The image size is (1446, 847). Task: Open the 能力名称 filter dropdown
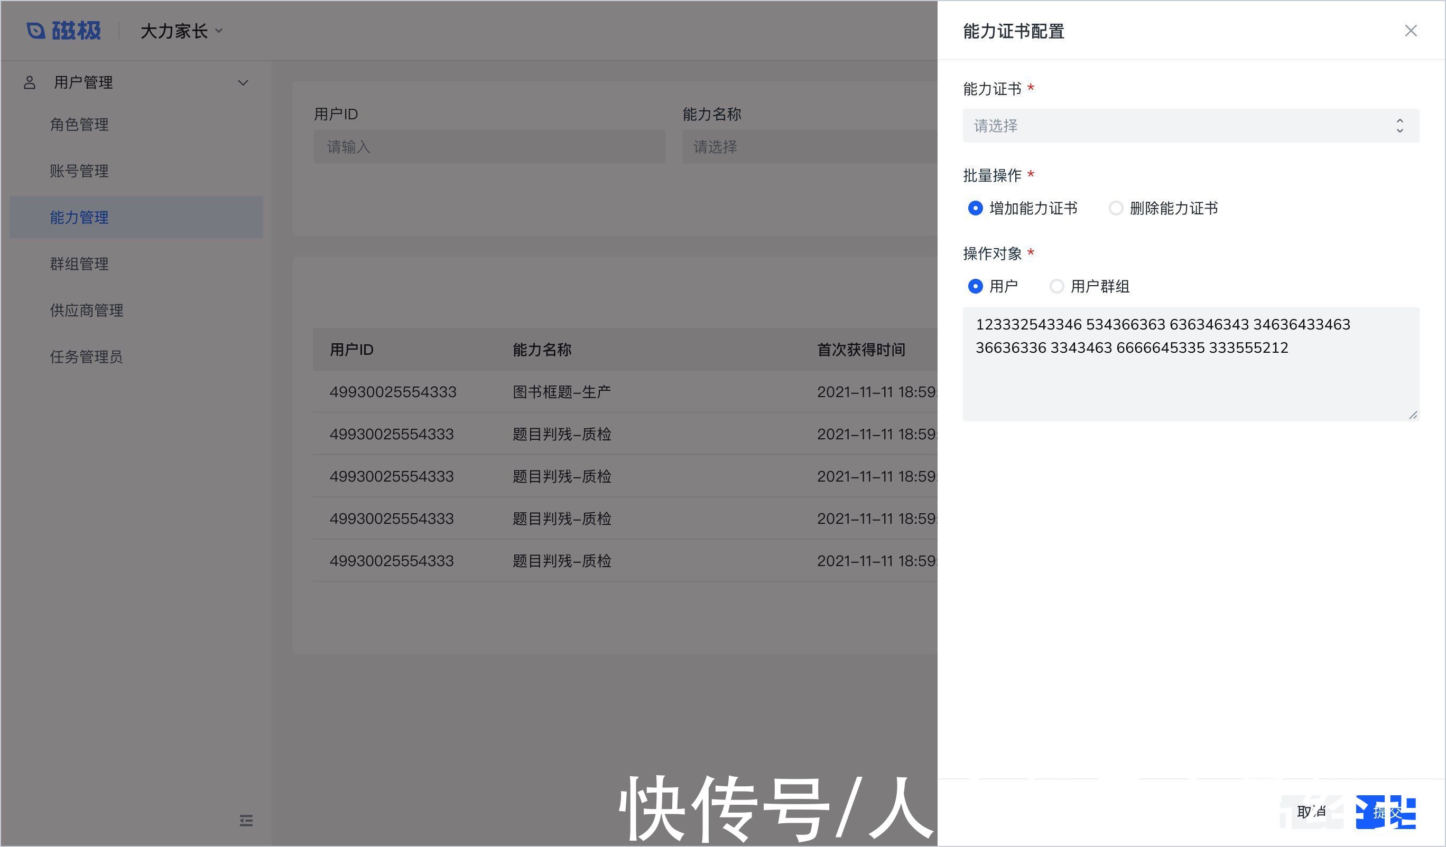point(810,147)
